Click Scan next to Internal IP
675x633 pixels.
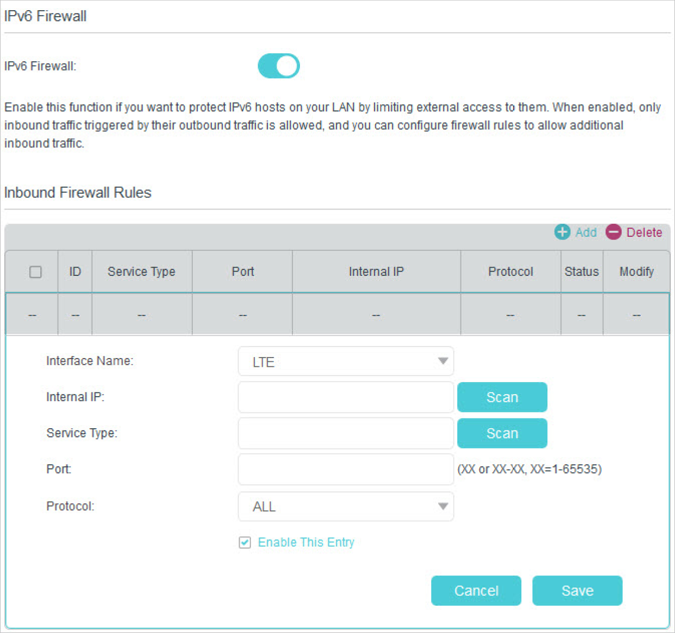pos(502,397)
